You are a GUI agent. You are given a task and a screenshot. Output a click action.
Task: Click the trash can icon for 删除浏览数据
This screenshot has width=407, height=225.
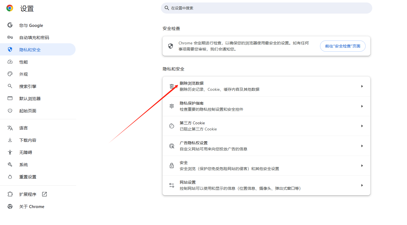pyautogui.click(x=172, y=86)
